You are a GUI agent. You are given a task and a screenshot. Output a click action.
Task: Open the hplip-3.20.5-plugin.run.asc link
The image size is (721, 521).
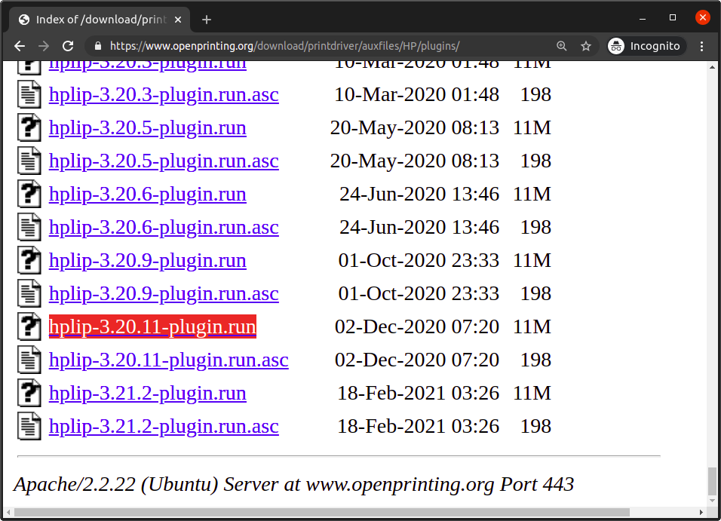164,161
